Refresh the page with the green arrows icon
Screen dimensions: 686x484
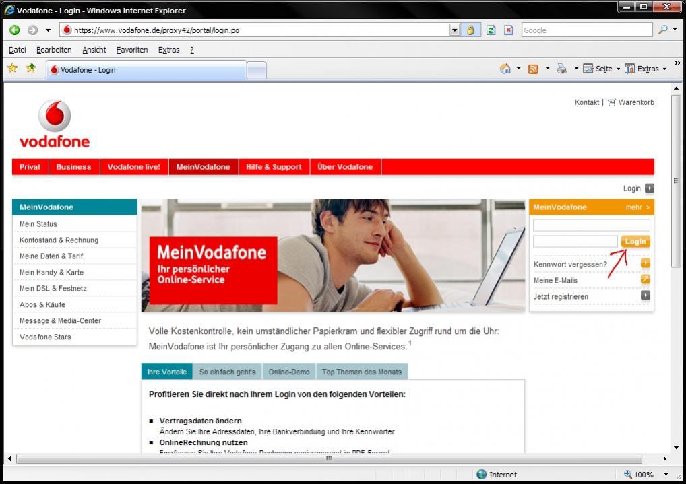491,30
